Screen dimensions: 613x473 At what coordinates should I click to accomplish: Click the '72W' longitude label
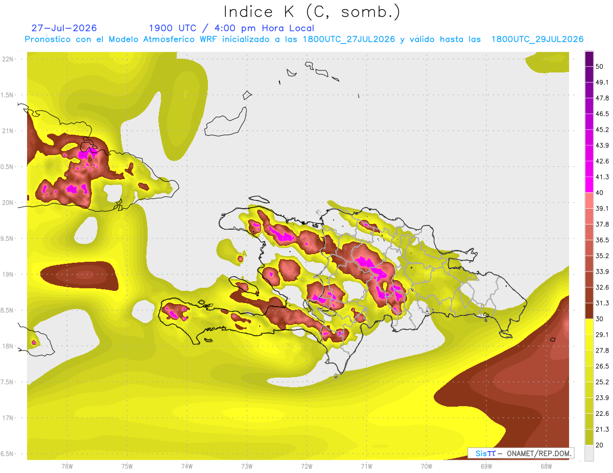coord(306,466)
